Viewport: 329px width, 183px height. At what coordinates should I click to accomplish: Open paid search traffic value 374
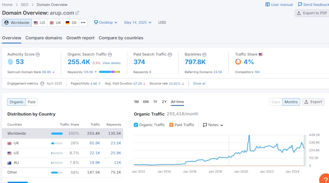139,62
